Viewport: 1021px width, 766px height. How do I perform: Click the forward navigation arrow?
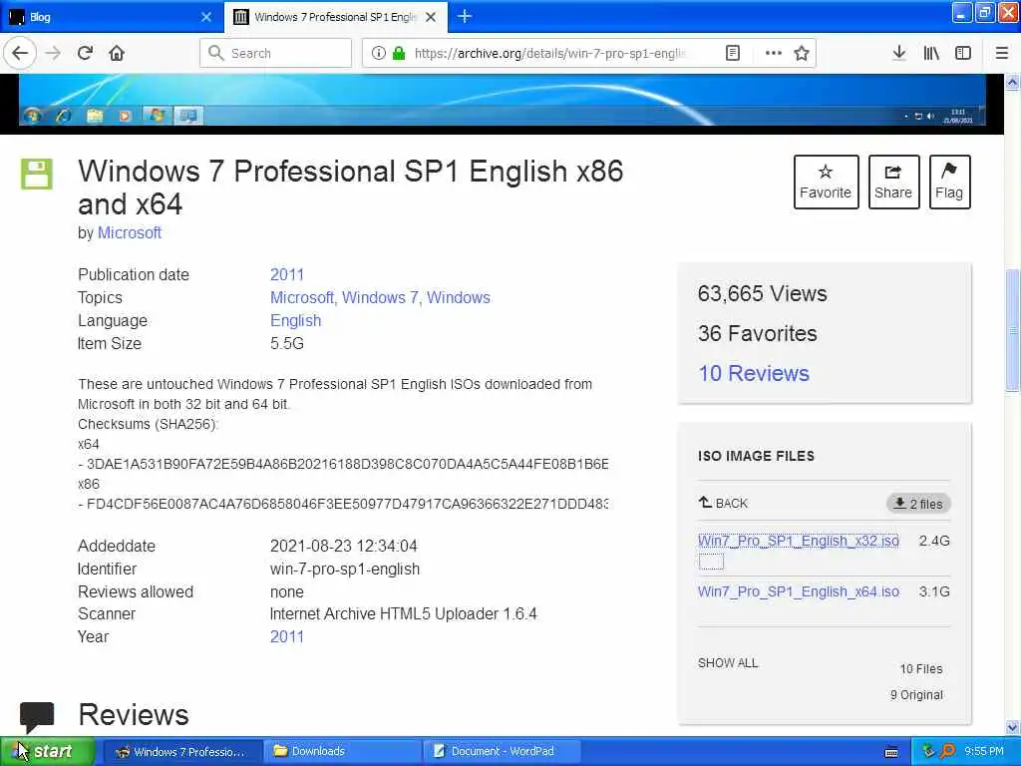coord(54,53)
